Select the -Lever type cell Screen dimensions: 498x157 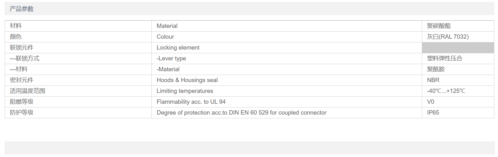pyautogui.click(x=287, y=59)
